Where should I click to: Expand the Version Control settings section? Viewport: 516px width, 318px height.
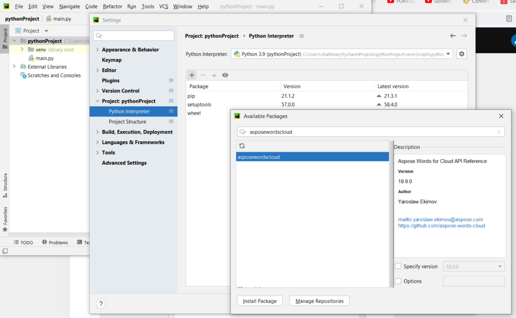click(x=97, y=91)
